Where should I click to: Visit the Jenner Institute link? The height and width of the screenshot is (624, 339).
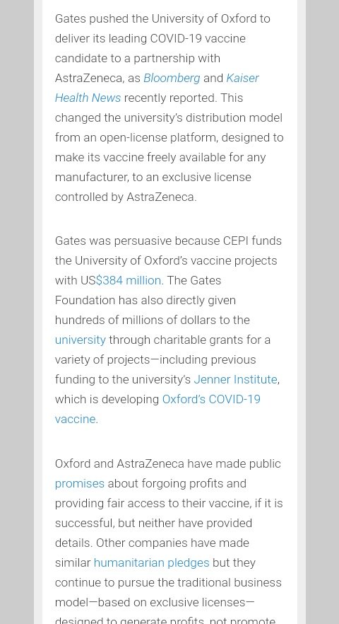(x=235, y=380)
